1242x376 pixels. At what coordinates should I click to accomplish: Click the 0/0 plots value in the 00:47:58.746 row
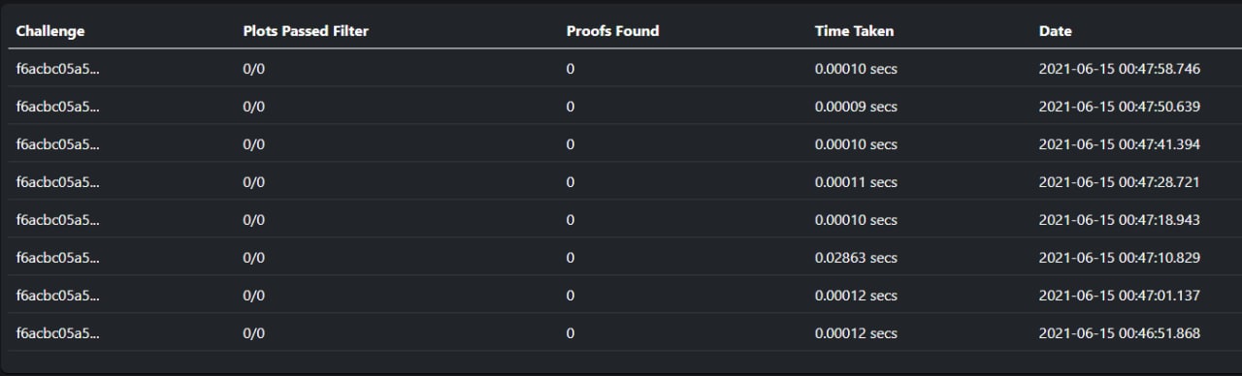click(253, 69)
